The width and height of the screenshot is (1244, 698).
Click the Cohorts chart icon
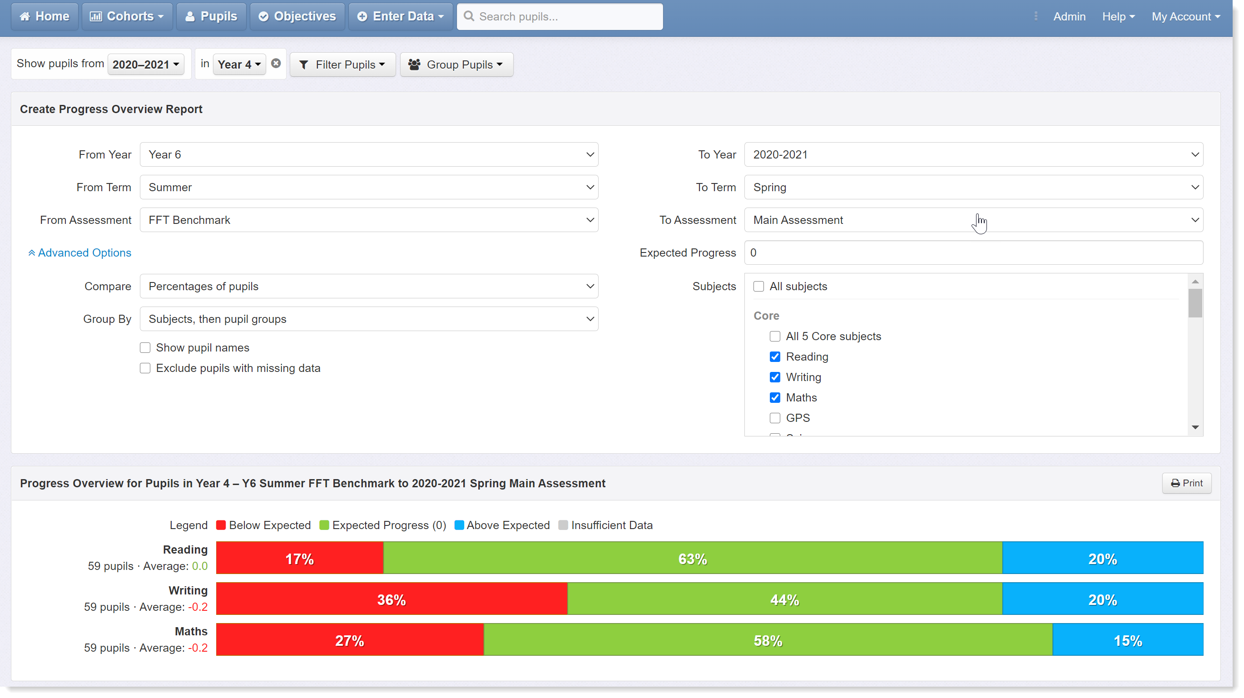pyautogui.click(x=96, y=16)
